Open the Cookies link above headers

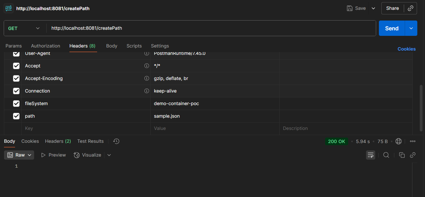(406, 49)
